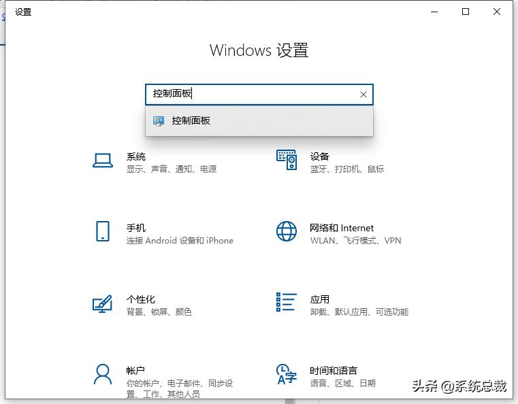
Task: Click the 语音、区域、日期 description
Action: (343, 383)
